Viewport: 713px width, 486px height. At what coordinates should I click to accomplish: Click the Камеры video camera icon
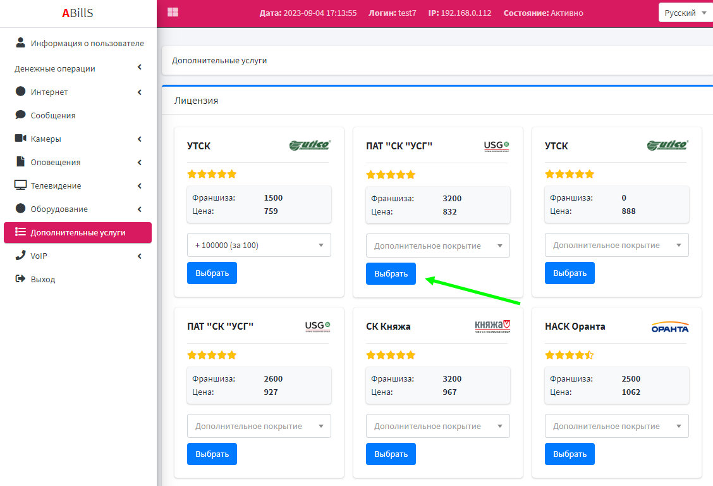pyautogui.click(x=20, y=138)
